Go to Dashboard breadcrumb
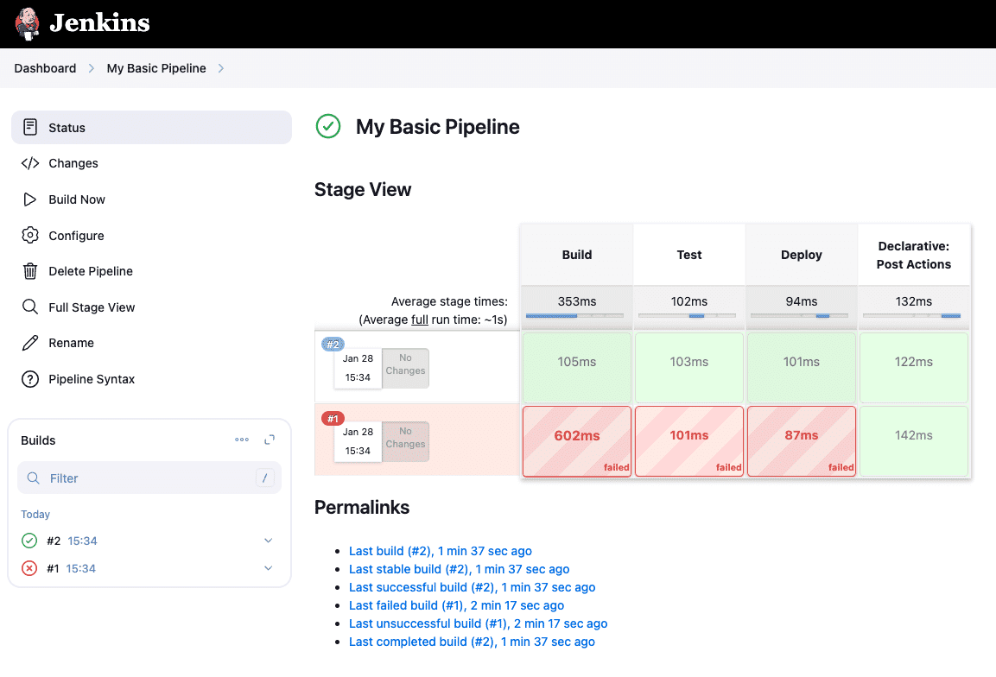Image resolution: width=996 pixels, height=677 pixels. [45, 68]
